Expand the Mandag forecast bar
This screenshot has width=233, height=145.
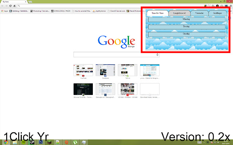(x=187, y=20)
